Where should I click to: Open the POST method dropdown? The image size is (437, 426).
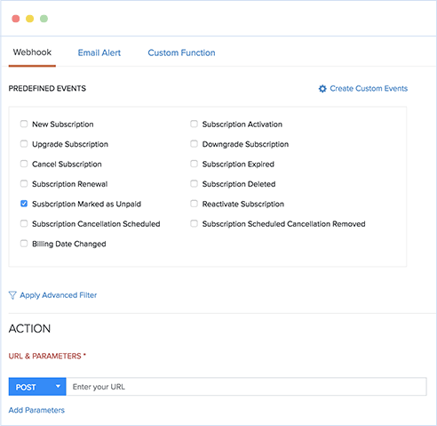pos(37,387)
